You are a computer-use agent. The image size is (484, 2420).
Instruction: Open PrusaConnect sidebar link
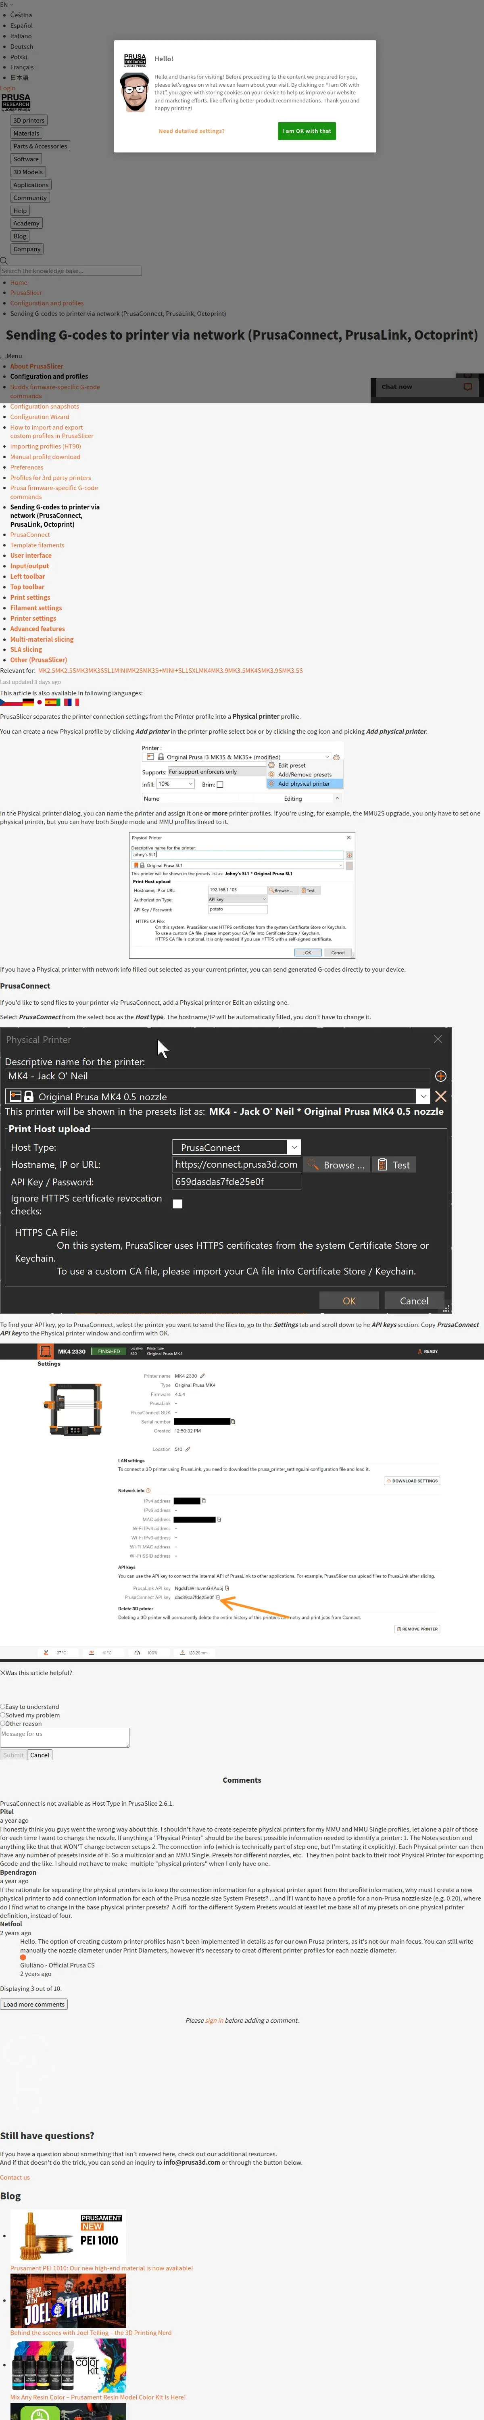pos(30,534)
